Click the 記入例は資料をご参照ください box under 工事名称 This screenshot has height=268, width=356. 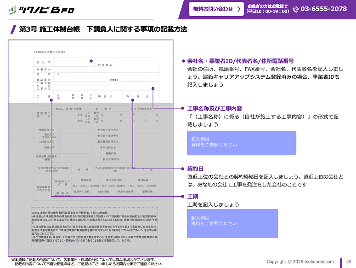(241, 143)
